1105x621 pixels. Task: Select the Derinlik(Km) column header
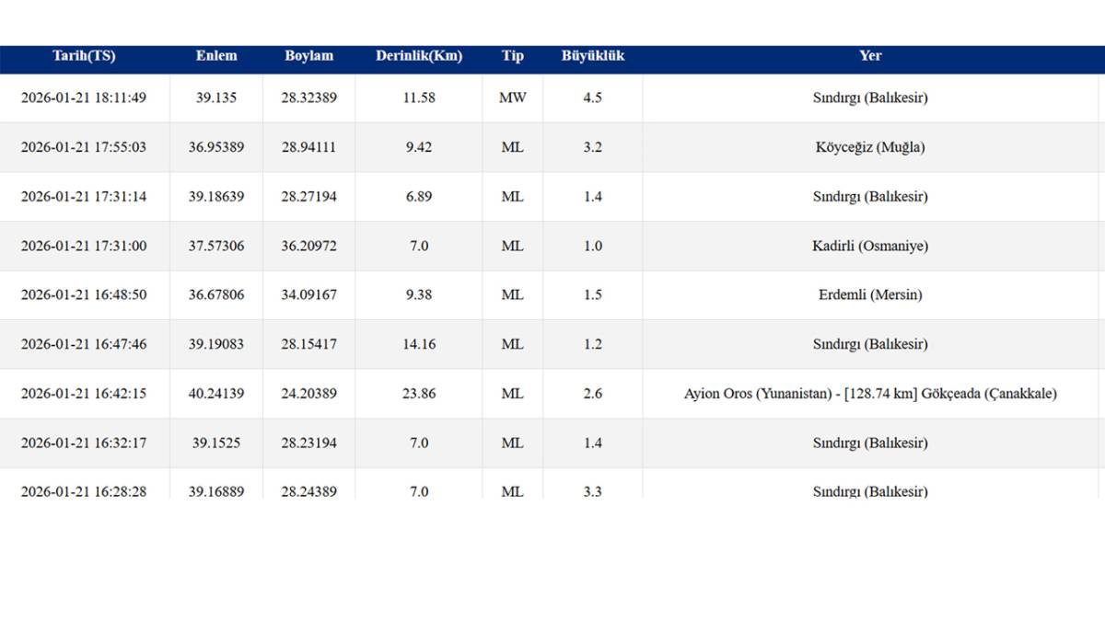[419, 56]
